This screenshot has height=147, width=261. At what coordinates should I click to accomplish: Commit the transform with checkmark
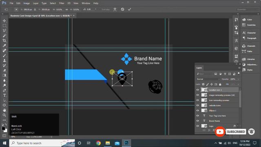coord(130,9)
